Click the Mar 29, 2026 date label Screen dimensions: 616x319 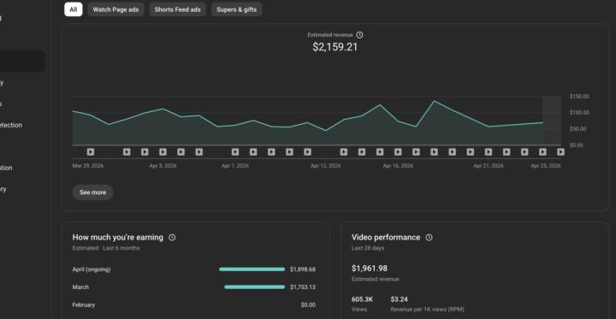click(88, 166)
